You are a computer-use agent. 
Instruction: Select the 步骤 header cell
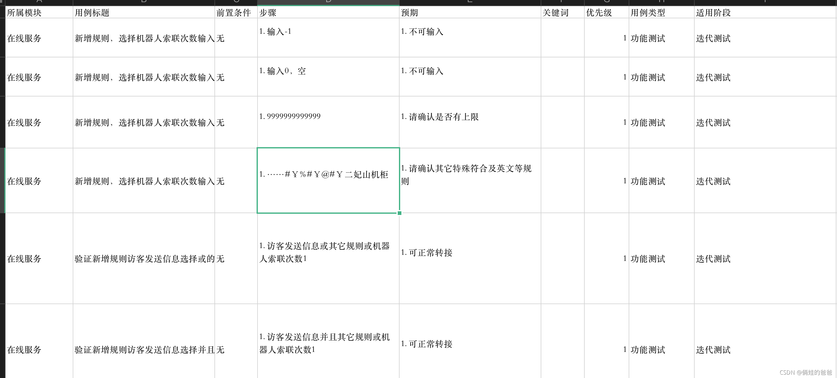coord(328,12)
